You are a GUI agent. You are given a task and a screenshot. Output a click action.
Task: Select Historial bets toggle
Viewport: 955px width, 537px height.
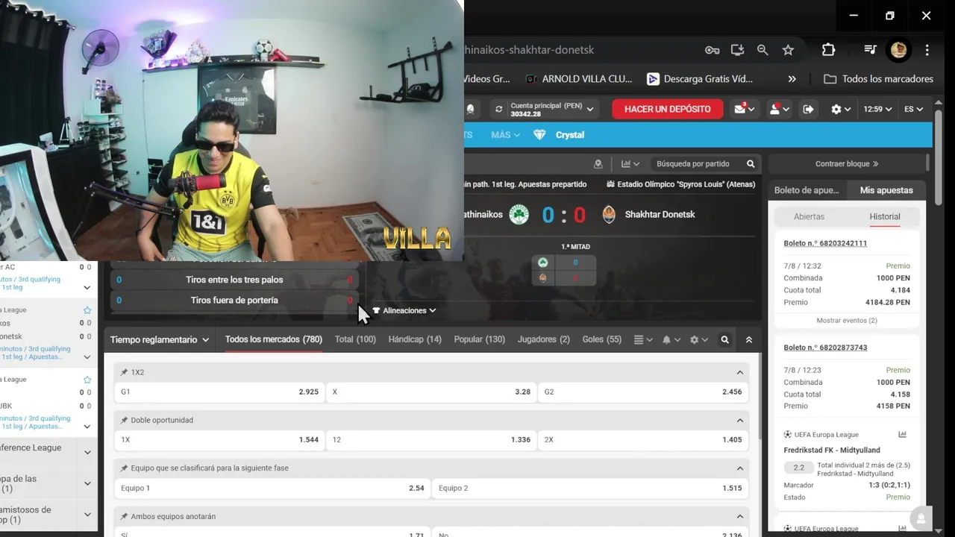885,216
